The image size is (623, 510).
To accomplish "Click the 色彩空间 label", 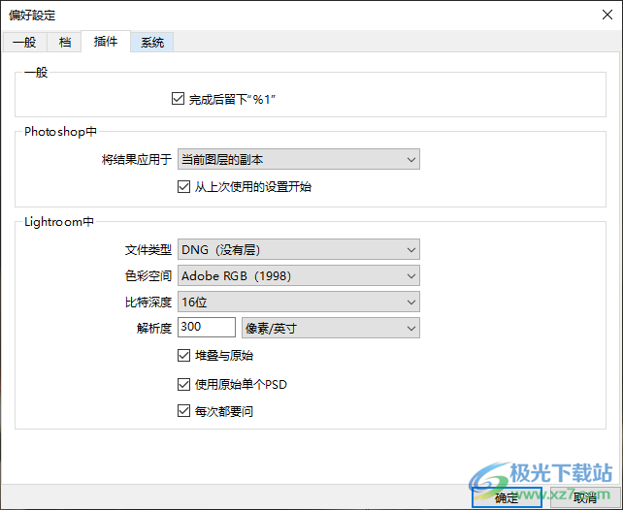I will (x=148, y=275).
